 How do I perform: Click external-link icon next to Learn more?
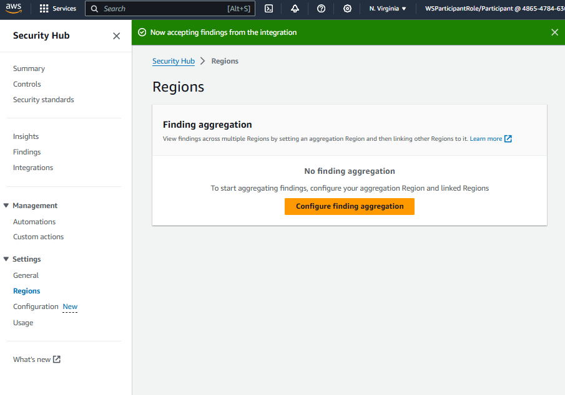508,139
